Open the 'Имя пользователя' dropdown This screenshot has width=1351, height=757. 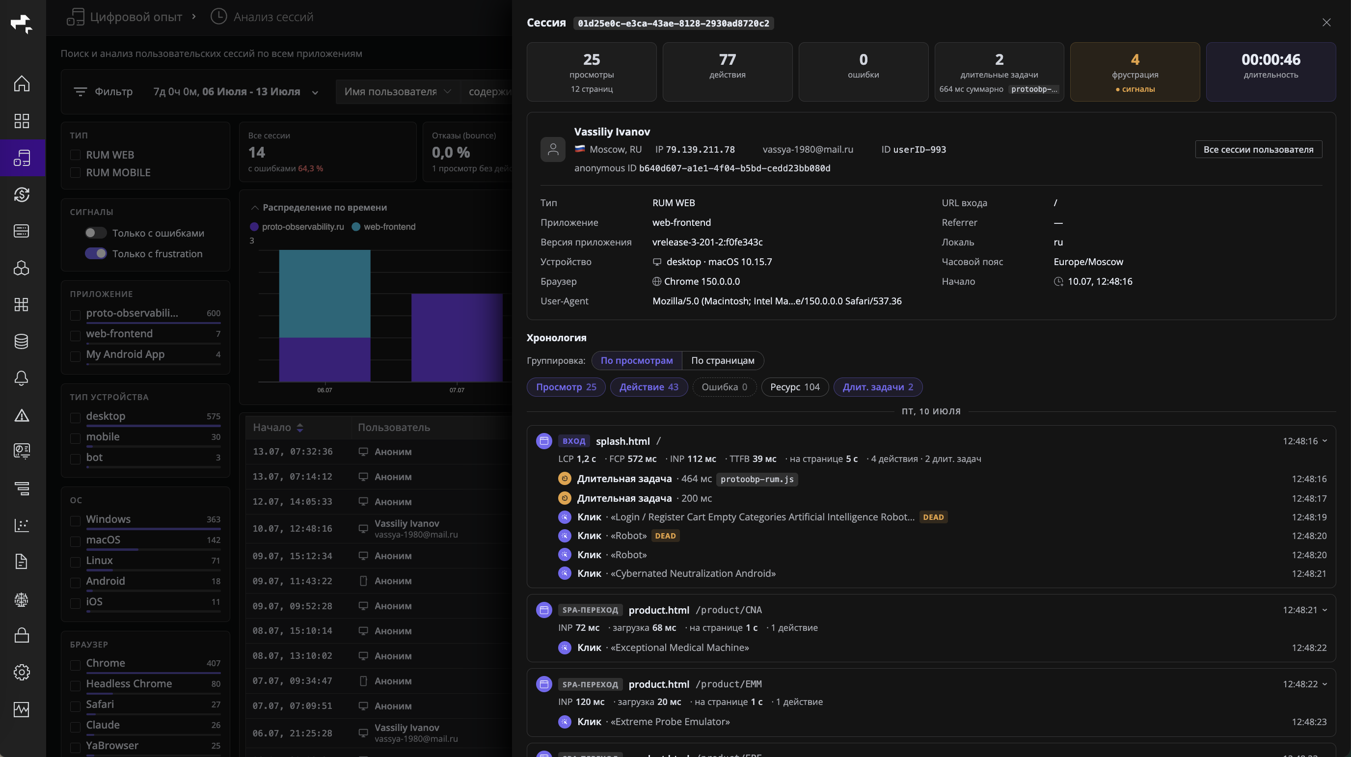[x=398, y=92]
